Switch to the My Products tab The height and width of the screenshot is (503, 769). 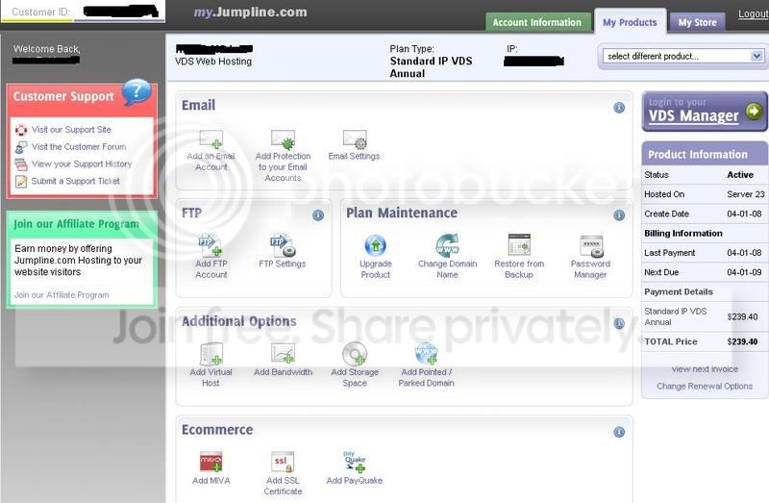[x=631, y=22]
